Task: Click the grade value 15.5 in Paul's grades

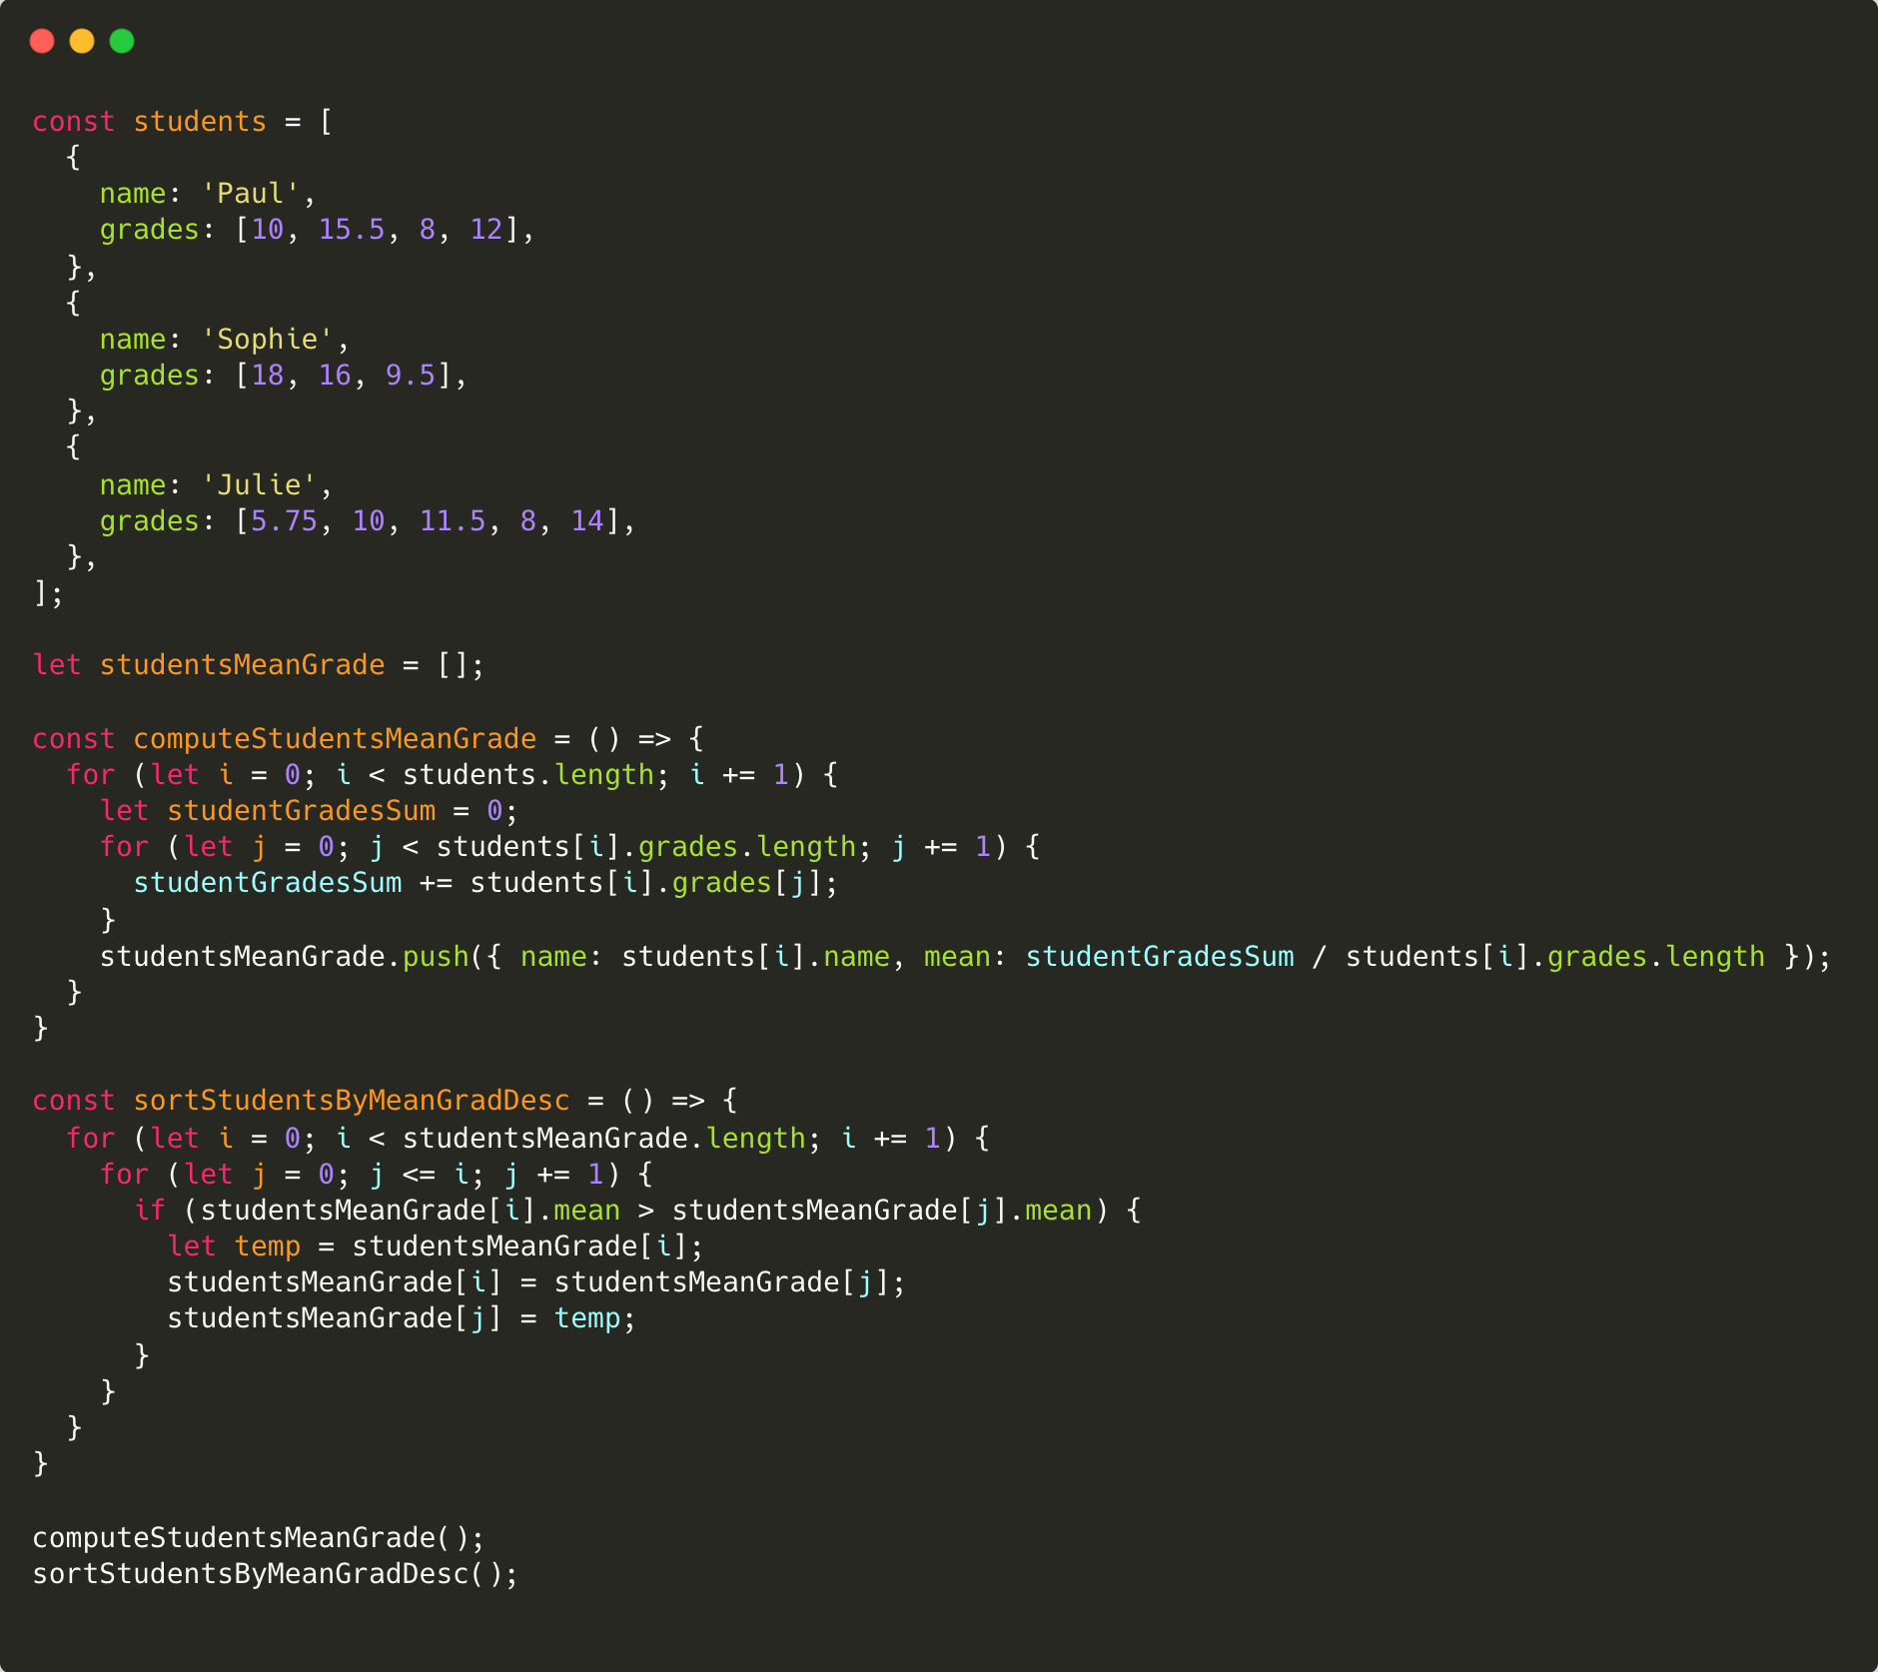Action: tap(352, 230)
